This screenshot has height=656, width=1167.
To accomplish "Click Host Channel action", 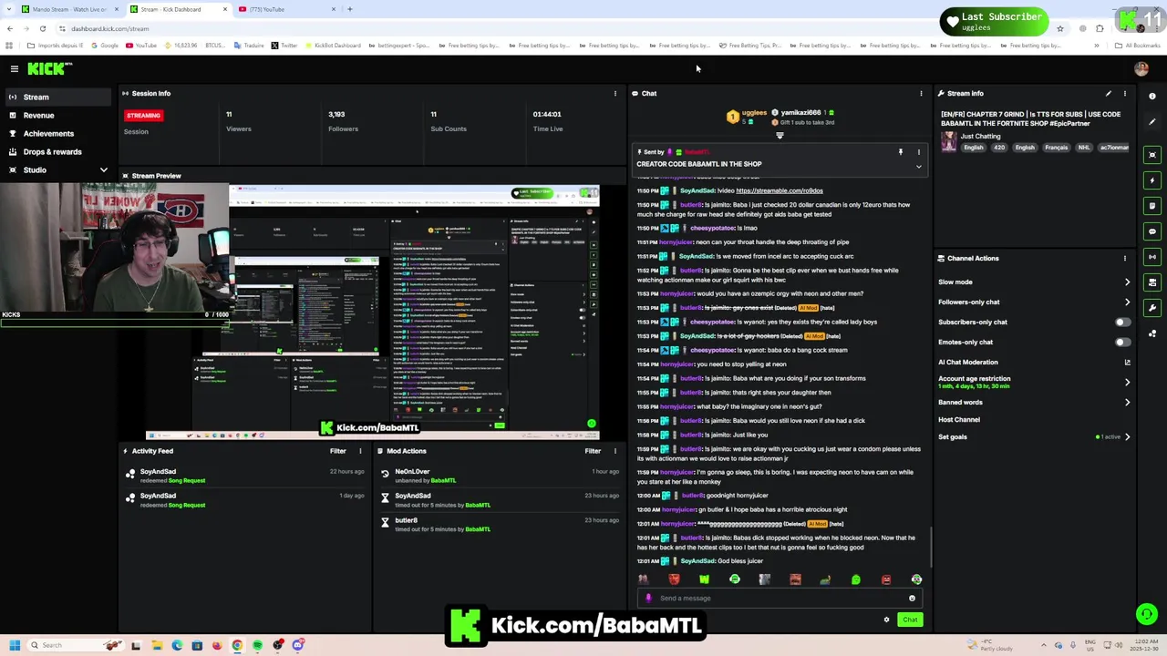I will [959, 419].
